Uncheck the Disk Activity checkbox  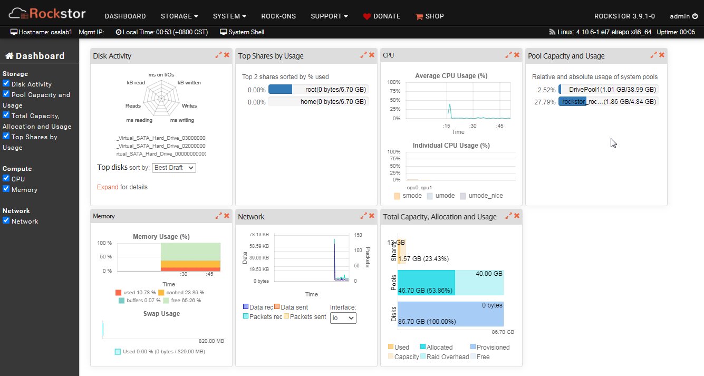tap(6, 83)
